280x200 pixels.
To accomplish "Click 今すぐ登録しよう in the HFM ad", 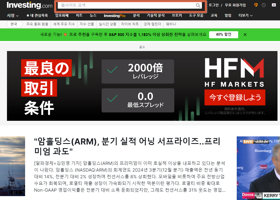I will tap(235, 98).
